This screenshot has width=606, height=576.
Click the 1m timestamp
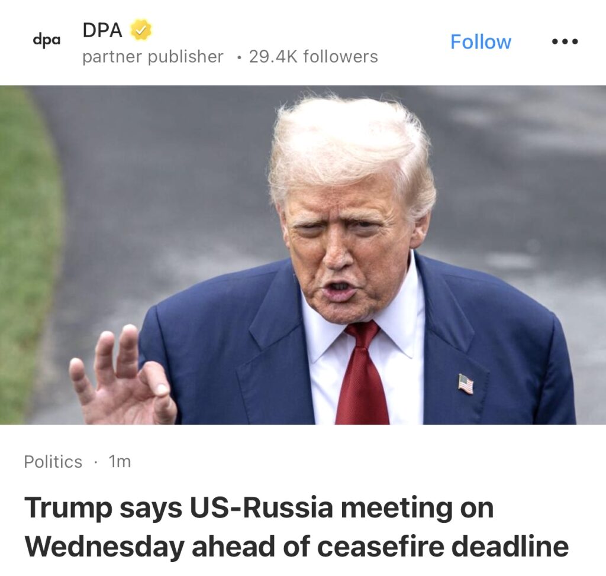click(120, 462)
